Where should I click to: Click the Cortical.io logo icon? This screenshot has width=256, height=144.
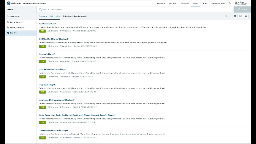pyautogui.click(x=8, y=3)
